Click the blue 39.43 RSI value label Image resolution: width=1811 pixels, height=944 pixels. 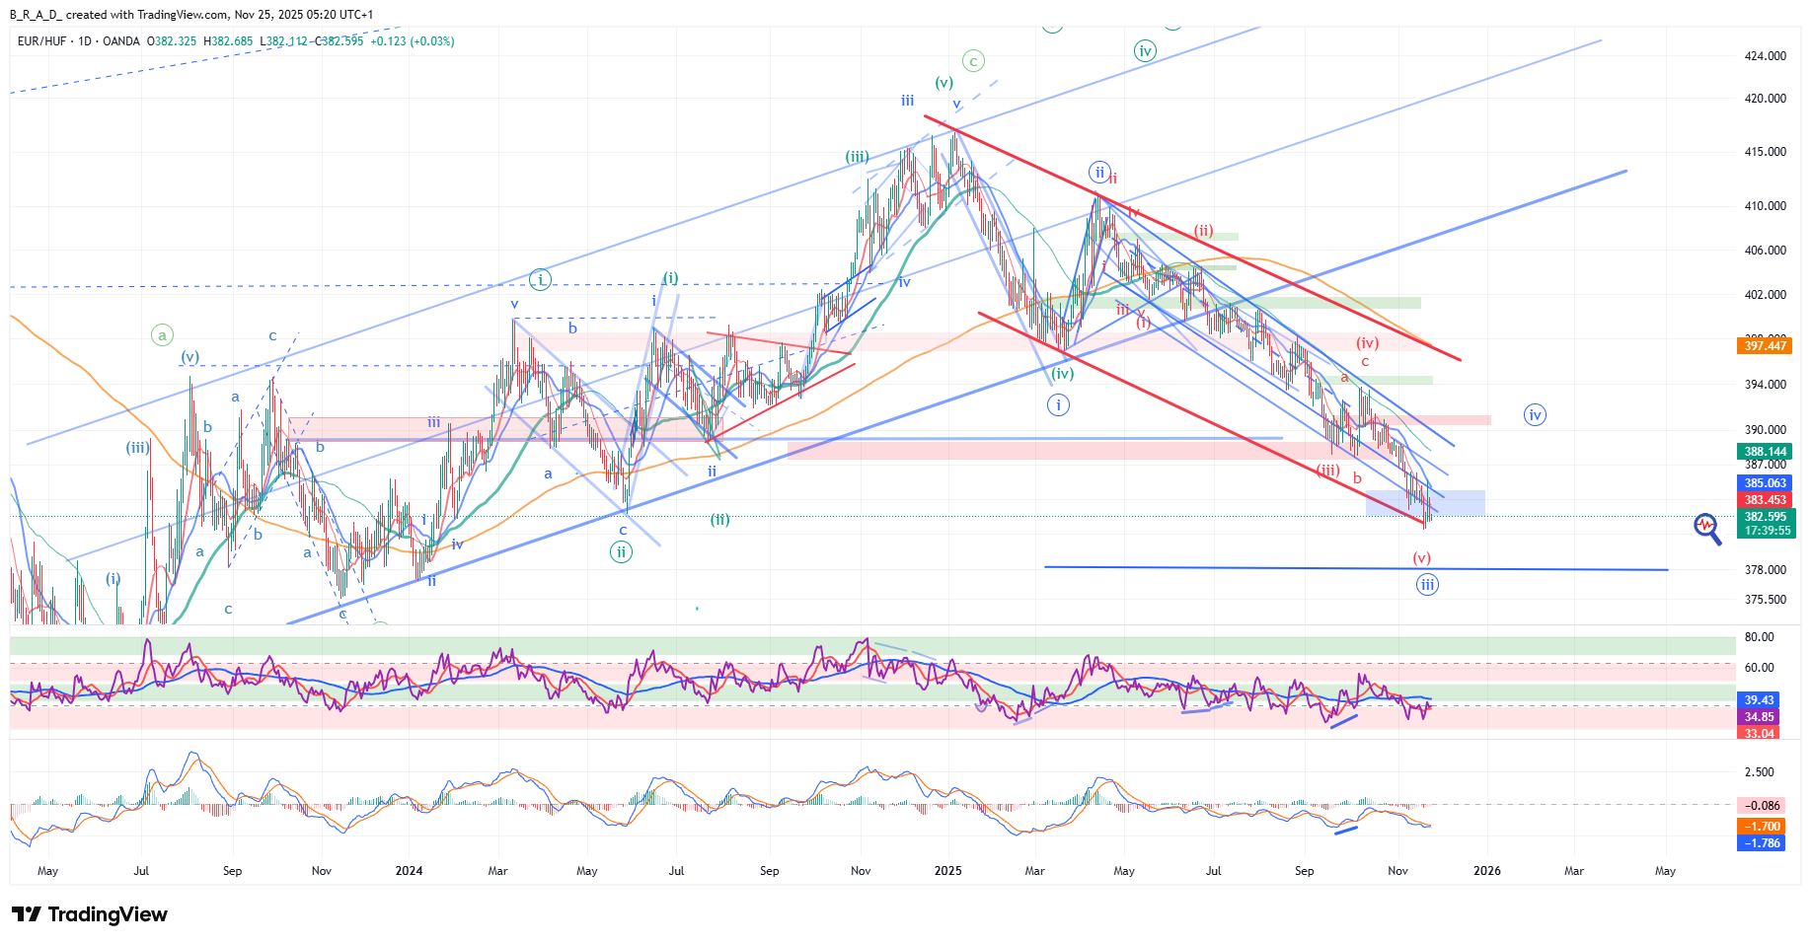1759,700
